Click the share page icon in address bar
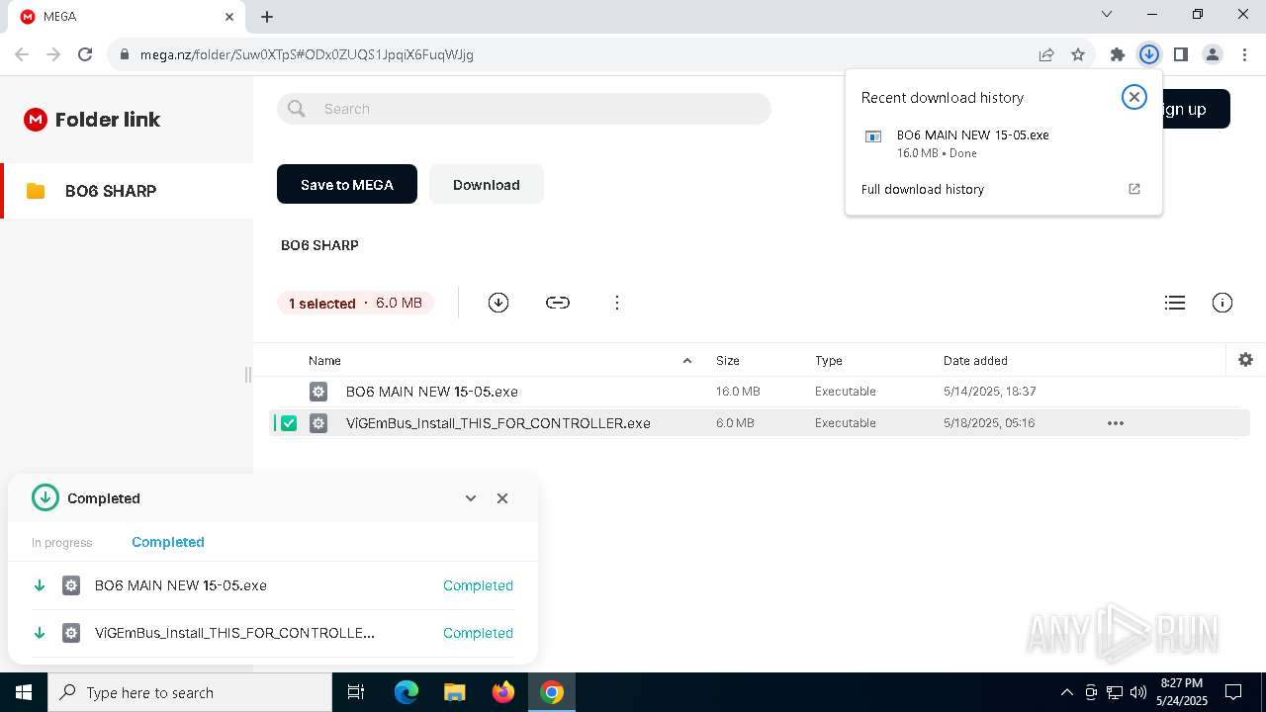1266x712 pixels. click(x=1046, y=54)
